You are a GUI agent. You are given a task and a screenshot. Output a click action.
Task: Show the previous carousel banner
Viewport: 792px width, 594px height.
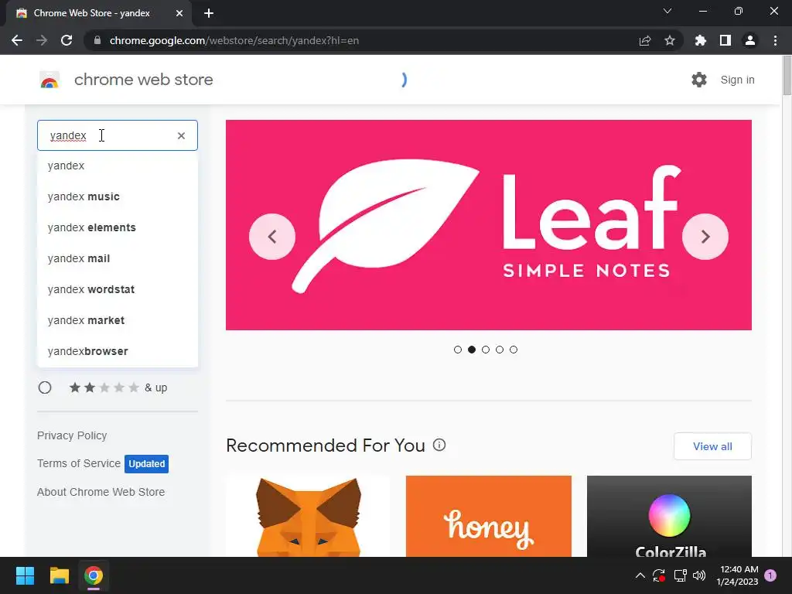pyautogui.click(x=272, y=237)
